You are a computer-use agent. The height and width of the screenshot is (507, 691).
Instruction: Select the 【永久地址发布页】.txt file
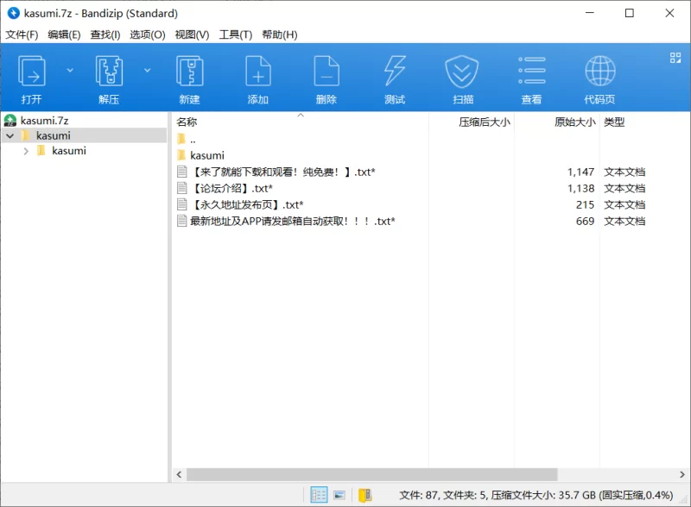click(248, 204)
